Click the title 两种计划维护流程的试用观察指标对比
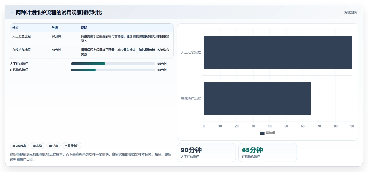Viewport: 368px width, 172px height. [59, 13]
